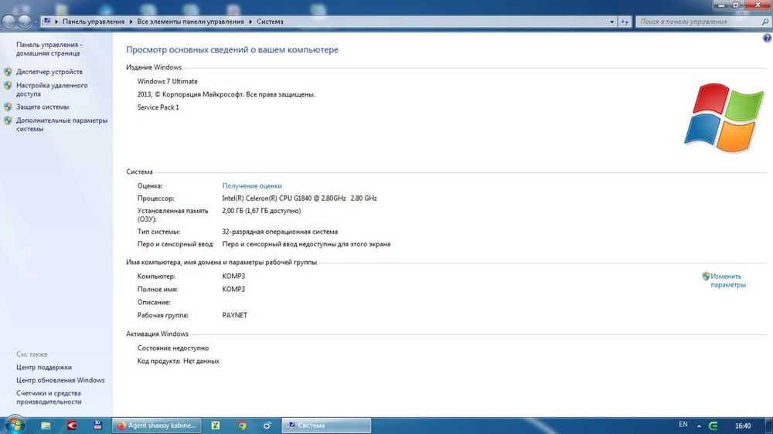773x434 pixels.
Task: Select Все элементы панели управления breadcrumb
Action: point(190,22)
